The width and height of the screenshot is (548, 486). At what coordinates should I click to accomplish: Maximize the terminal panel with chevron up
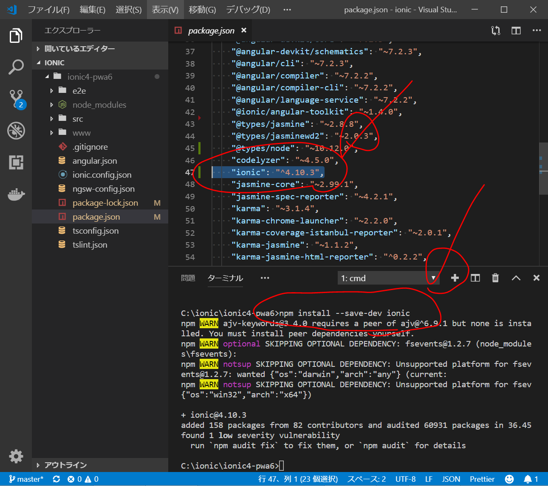click(516, 278)
